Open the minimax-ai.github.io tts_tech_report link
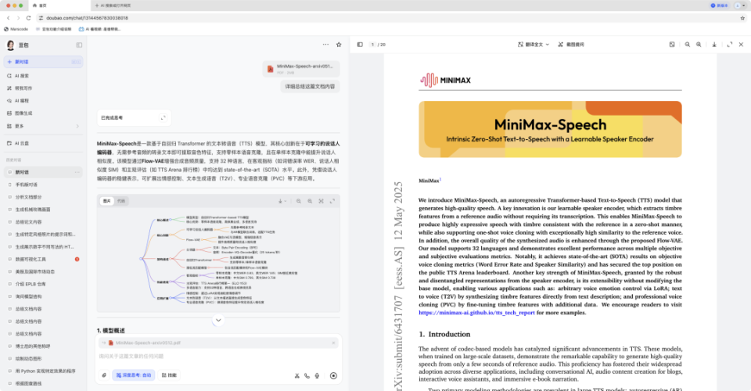Image resolution: width=751 pixels, height=391 pixels. point(476,313)
